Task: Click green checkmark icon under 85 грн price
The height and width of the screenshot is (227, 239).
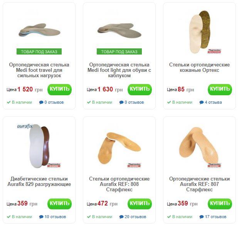Action: (169, 102)
